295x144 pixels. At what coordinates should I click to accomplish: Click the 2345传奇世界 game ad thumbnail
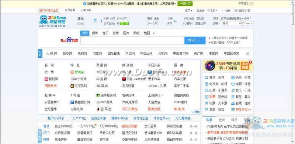tap(210, 65)
